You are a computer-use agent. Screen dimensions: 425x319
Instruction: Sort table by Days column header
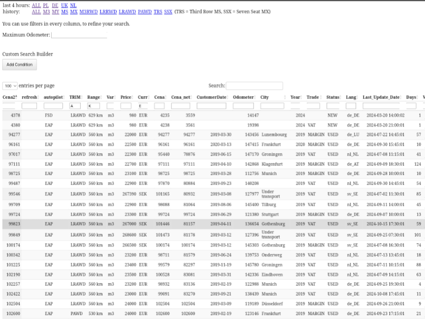411,97
